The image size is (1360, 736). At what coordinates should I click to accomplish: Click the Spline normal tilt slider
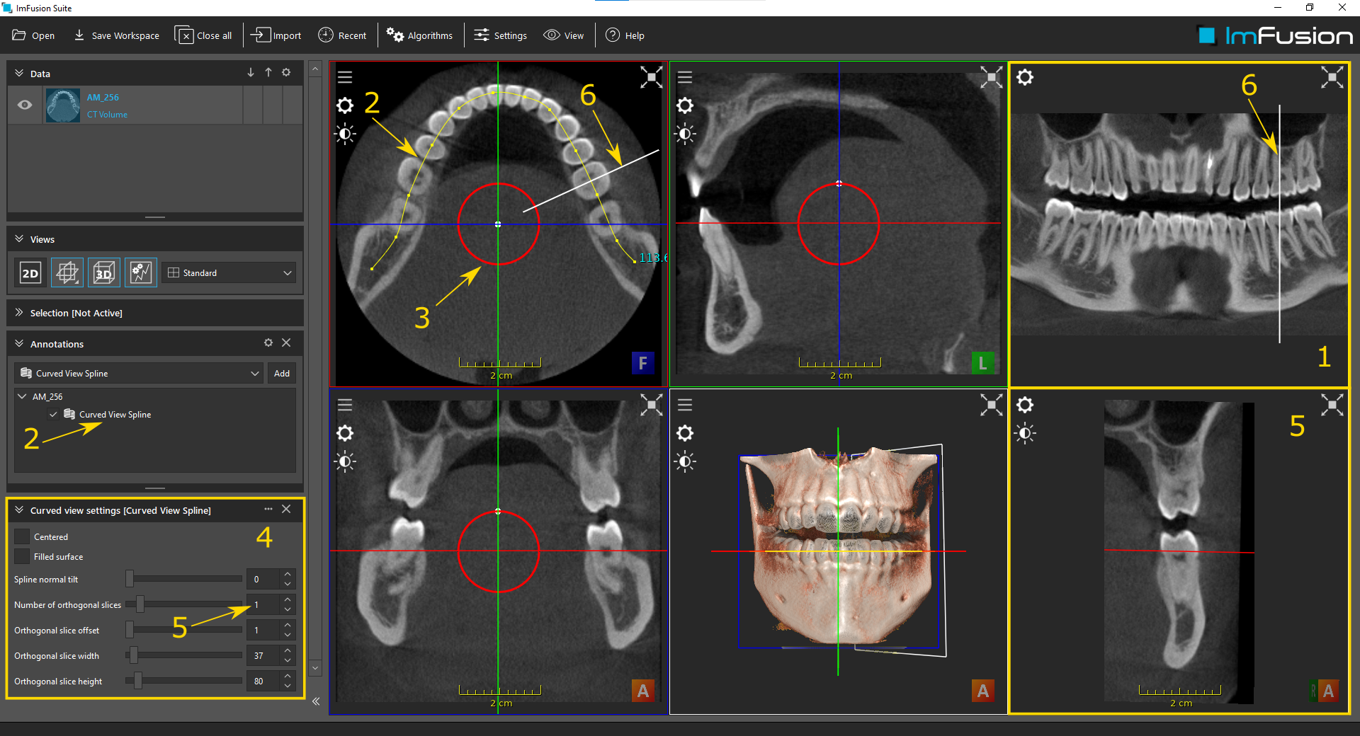(184, 579)
